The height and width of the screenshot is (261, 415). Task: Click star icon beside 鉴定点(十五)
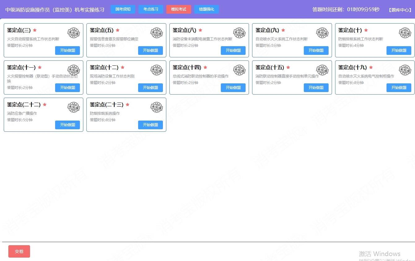tap(288, 67)
